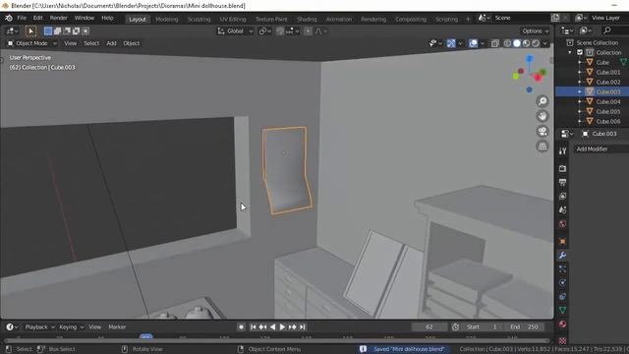629x354 pixels.
Task: Open the Keying dropdown in timeline
Action: coord(71,327)
